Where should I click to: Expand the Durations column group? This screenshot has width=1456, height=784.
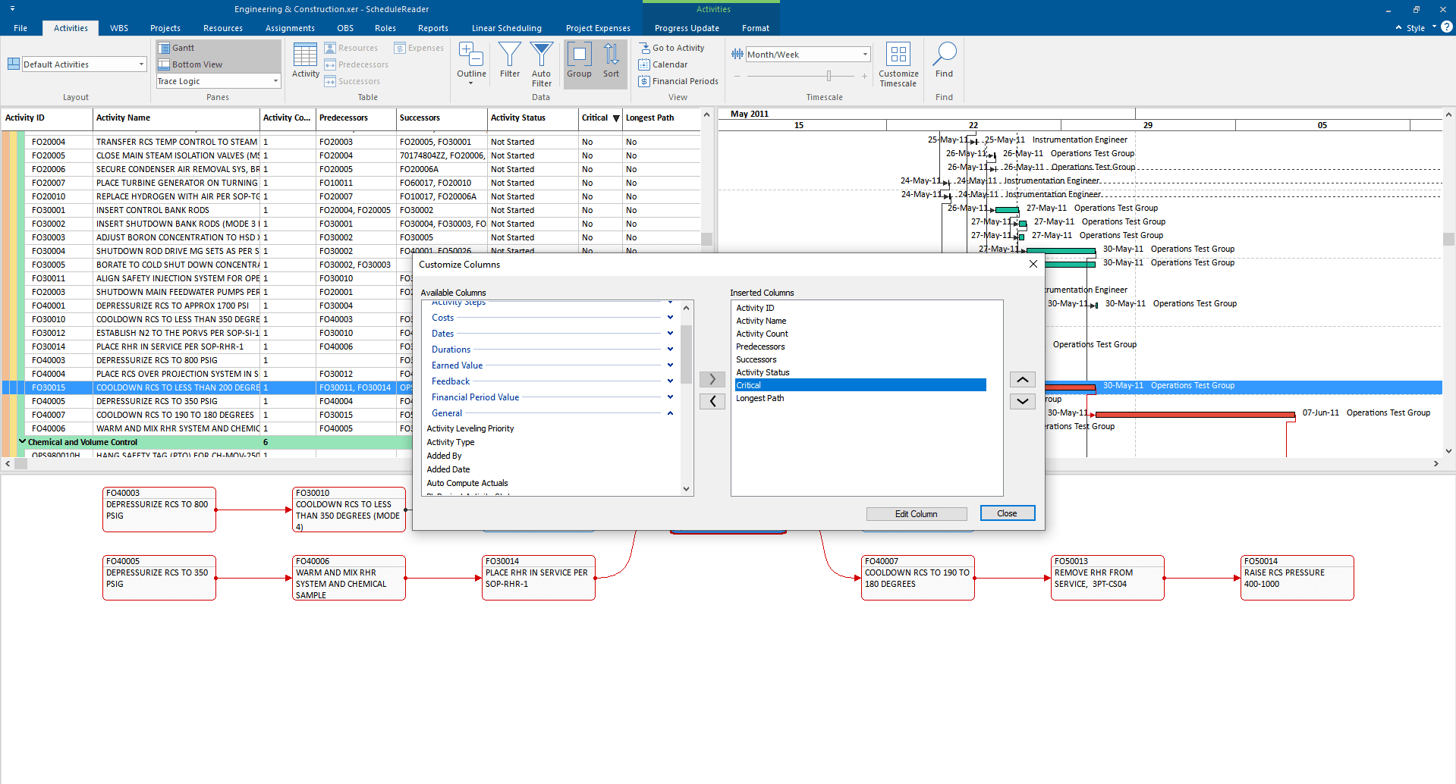(x=670, y=350)
